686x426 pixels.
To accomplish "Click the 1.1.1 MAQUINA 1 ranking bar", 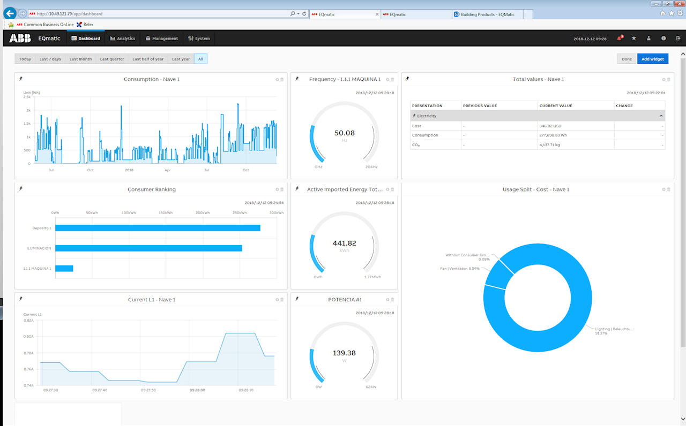I will click(64, 269).
